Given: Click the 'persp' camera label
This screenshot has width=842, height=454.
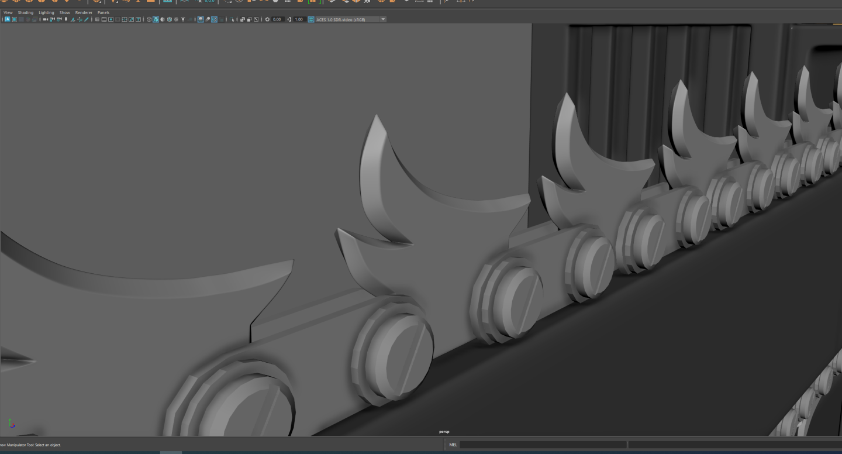Looking at the screenshot, I should pos(444,432).
